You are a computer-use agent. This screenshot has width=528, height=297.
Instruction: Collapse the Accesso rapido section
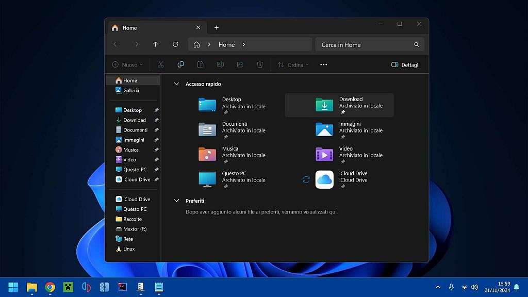coord(176,84)
